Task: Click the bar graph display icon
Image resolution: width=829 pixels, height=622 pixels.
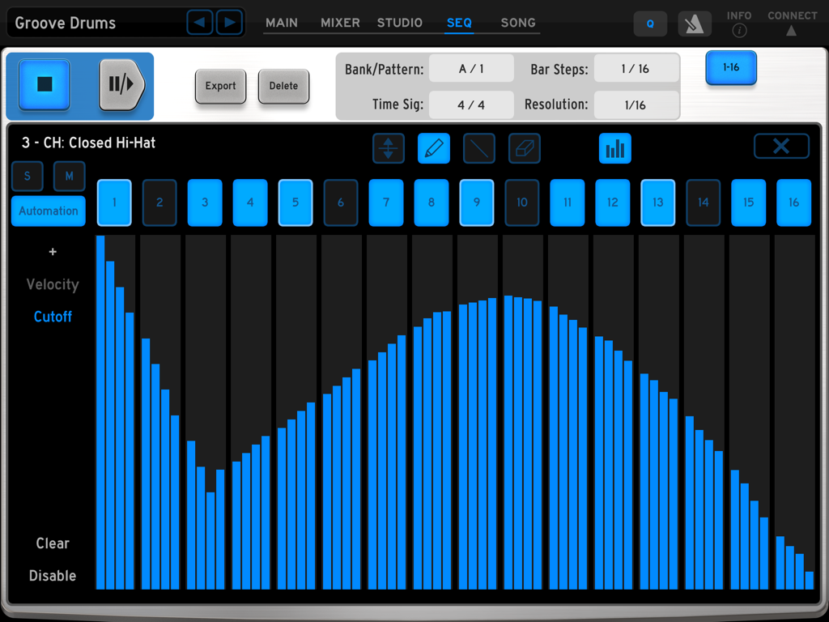Action: click(614, 148)
